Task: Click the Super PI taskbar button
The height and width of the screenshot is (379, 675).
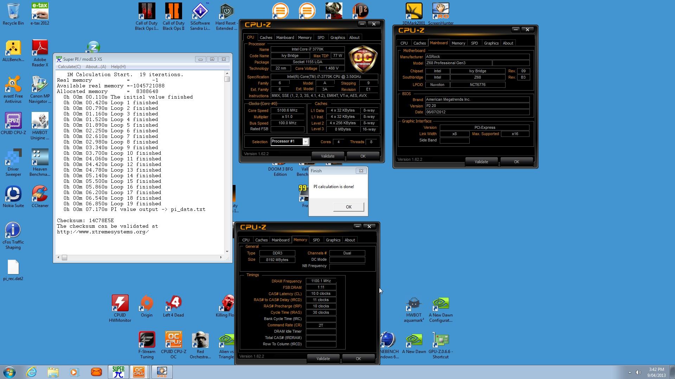Action: pos(118,372)
